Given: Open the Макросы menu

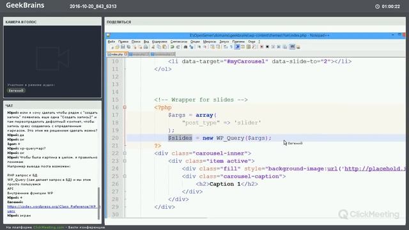Looking at the screenshot, I should [x=210, y=42].
